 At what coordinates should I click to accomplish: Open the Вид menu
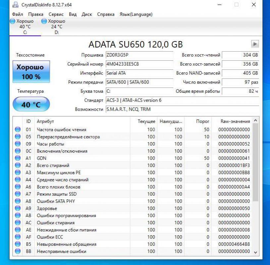coord(72,14)
